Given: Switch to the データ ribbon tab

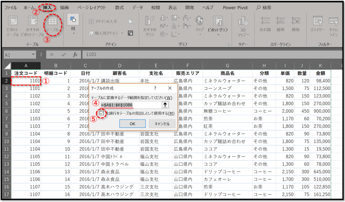Looking at the screenshot, I should tap(137, 7).
